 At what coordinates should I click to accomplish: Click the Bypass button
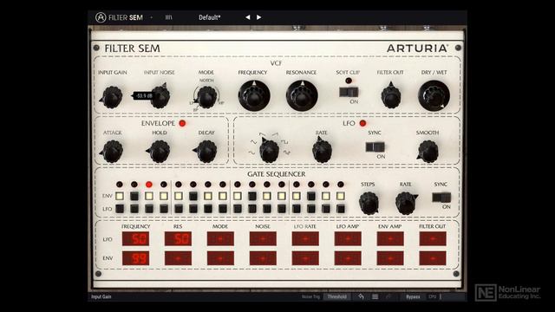click(413, 296)
